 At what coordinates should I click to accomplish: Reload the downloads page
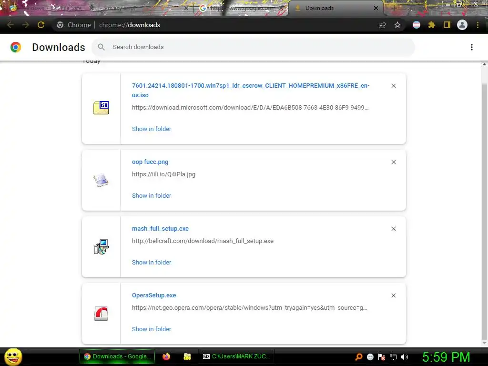pos(41,25)
